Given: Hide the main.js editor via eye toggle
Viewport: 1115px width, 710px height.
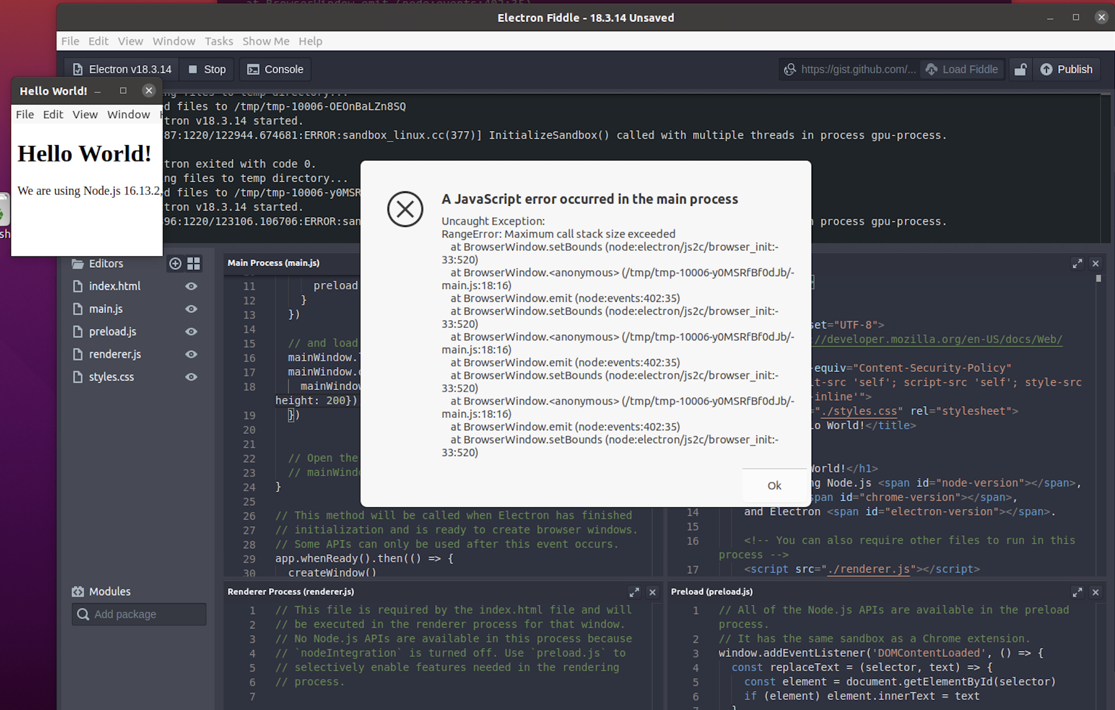Looking at the screenshot, I should click(x=190, y=309).
